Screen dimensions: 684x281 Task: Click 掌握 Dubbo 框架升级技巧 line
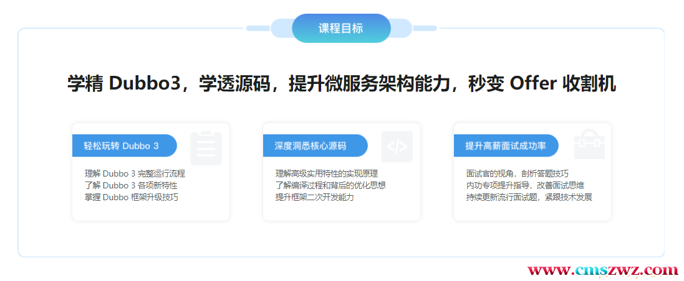click(131, 197)
